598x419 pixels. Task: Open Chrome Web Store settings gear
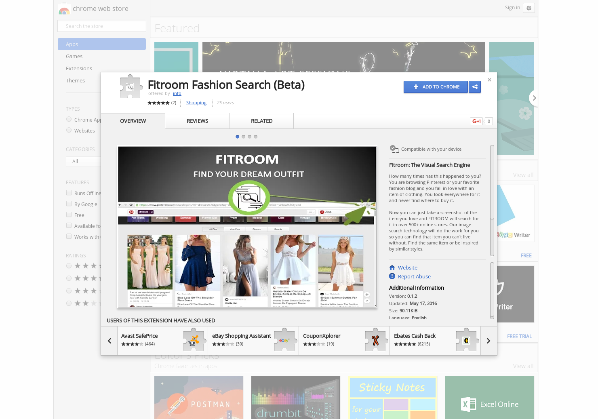529,8
